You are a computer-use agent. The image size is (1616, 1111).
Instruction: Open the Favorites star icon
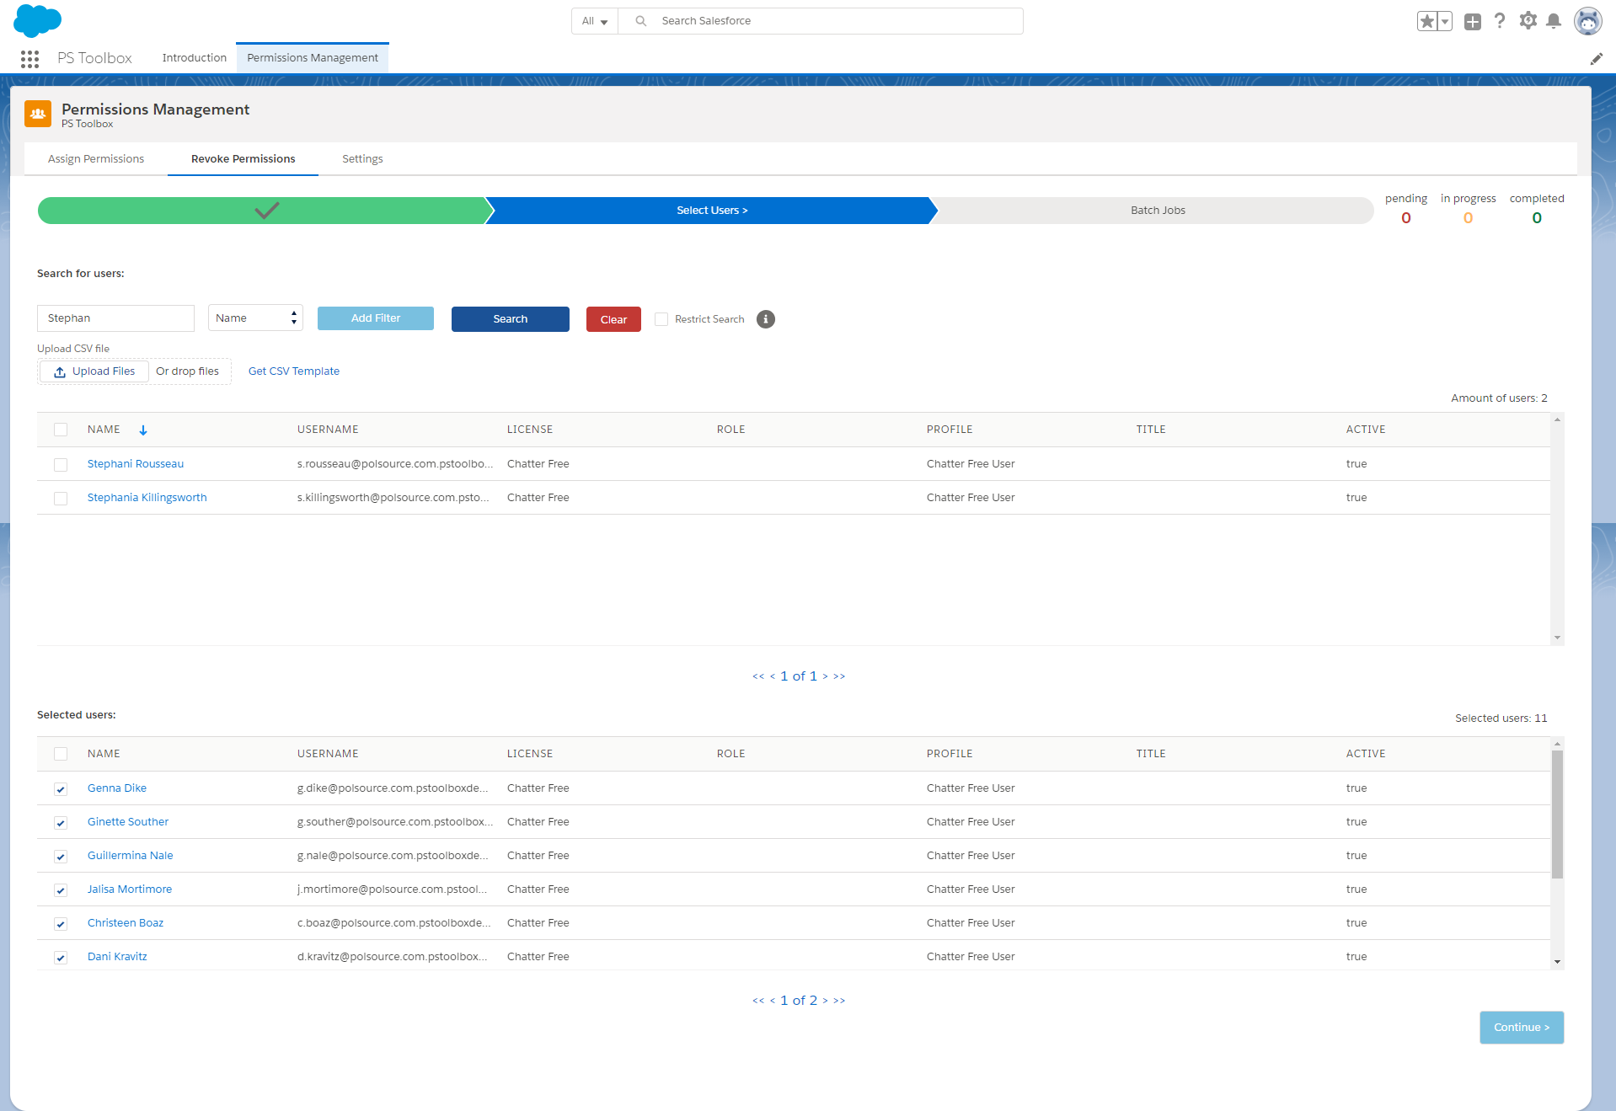coord(1426,21)
